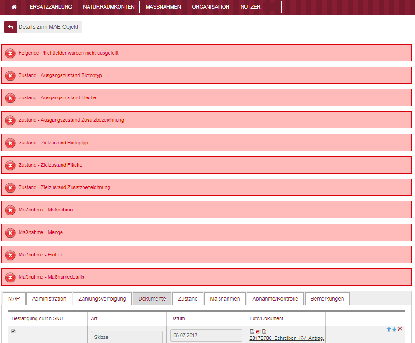Click error icon beside Maßnahme - Menge

pos(10,233)
